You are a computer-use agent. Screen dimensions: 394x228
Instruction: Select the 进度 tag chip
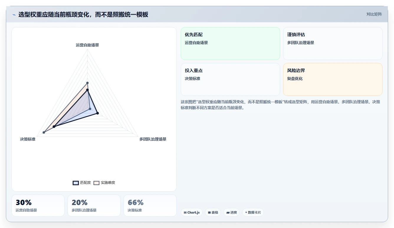tap(232, 212)
